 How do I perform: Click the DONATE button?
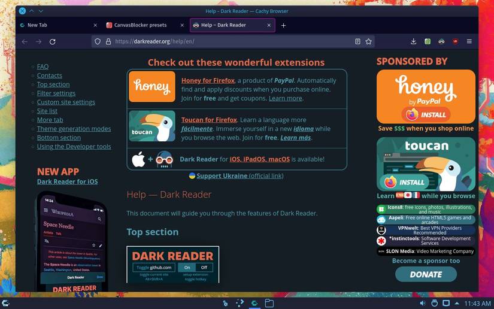426,274
